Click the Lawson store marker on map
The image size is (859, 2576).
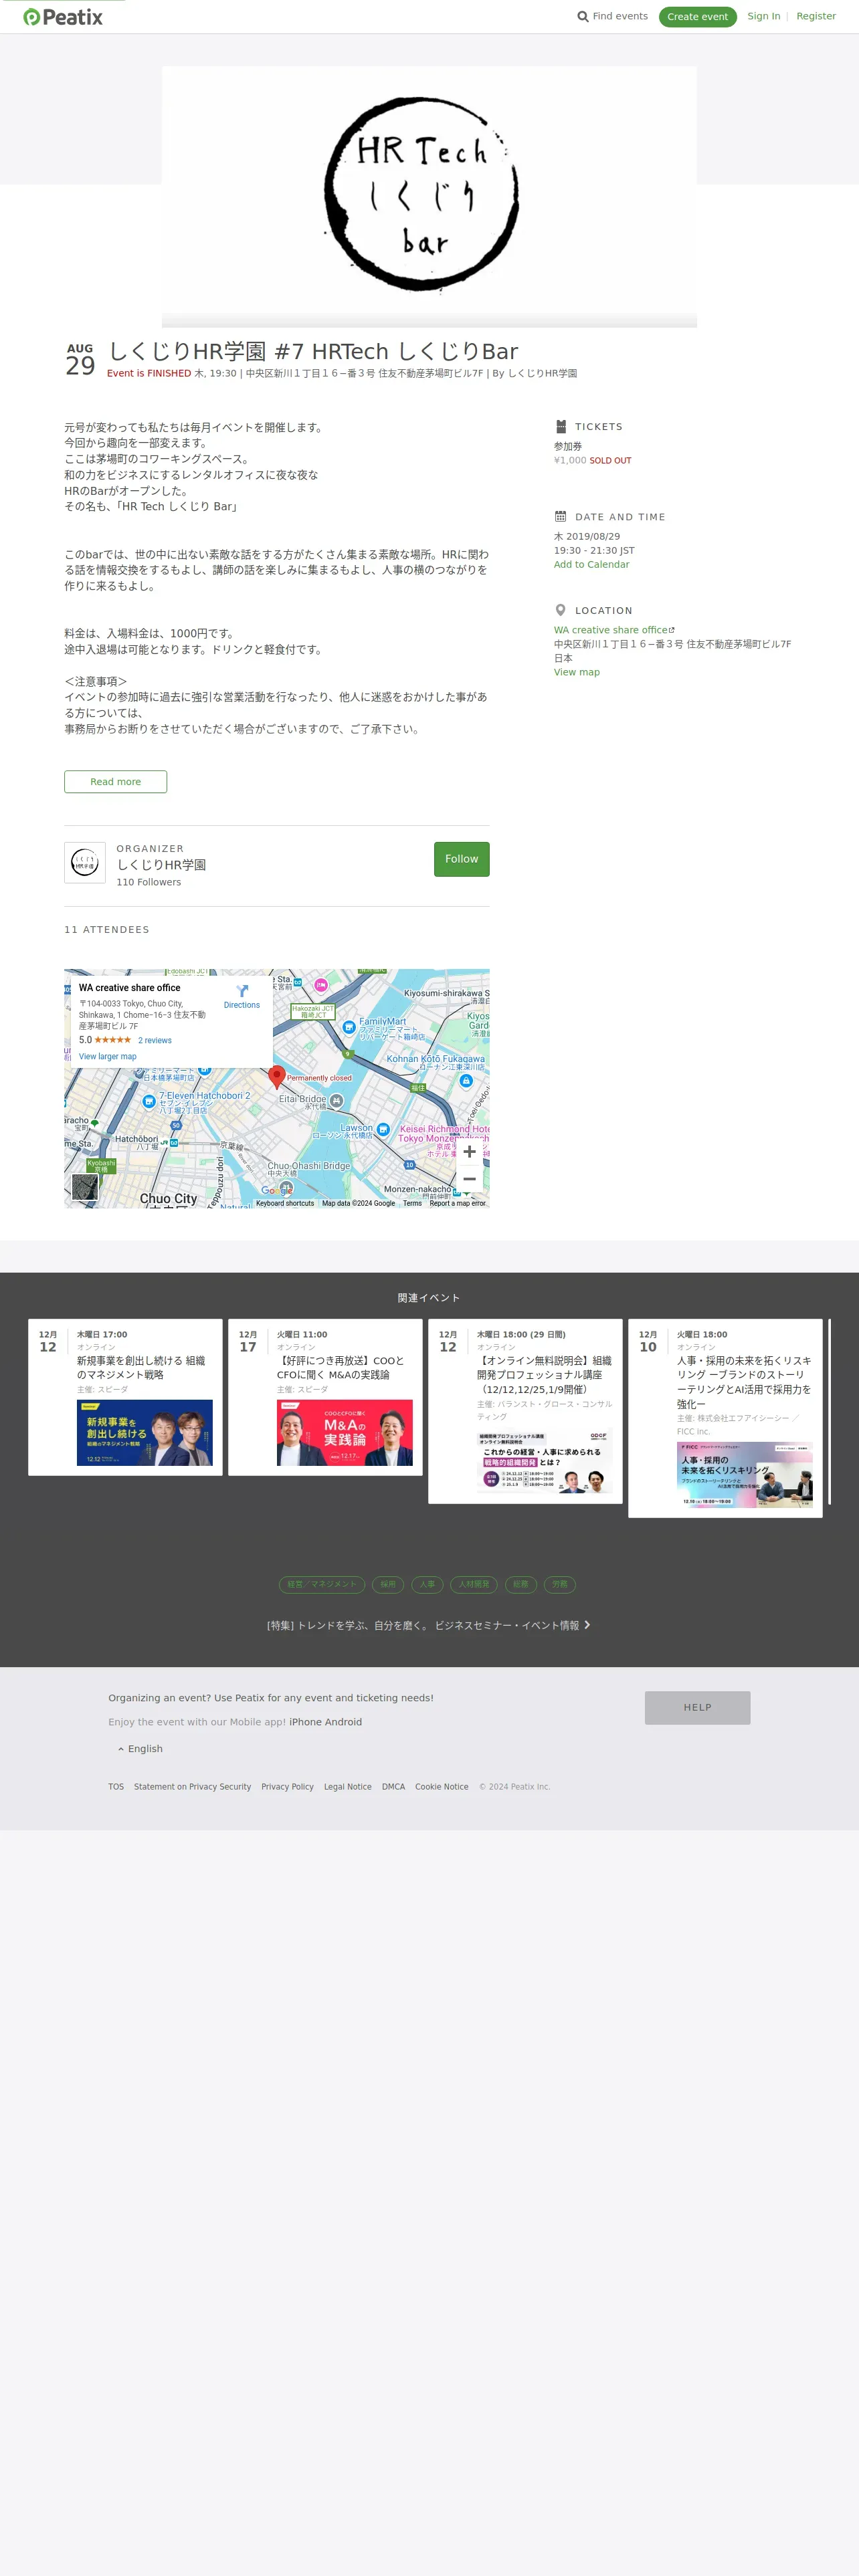(x=383, y=1130)
